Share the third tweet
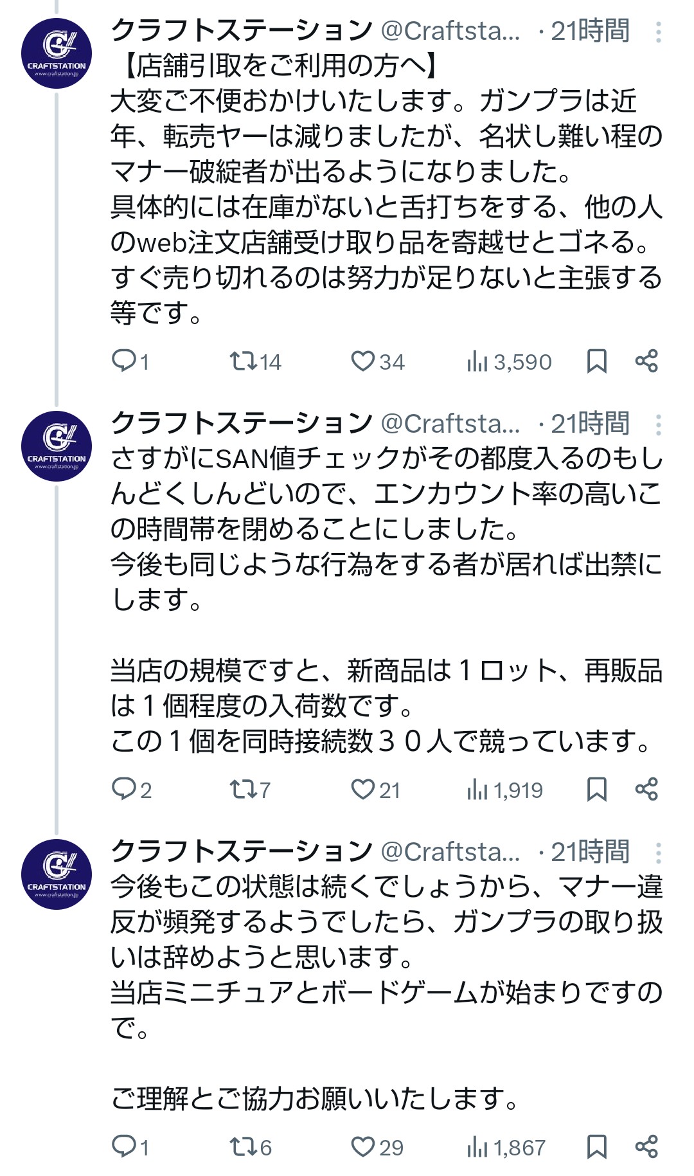 click(646, 1147)
